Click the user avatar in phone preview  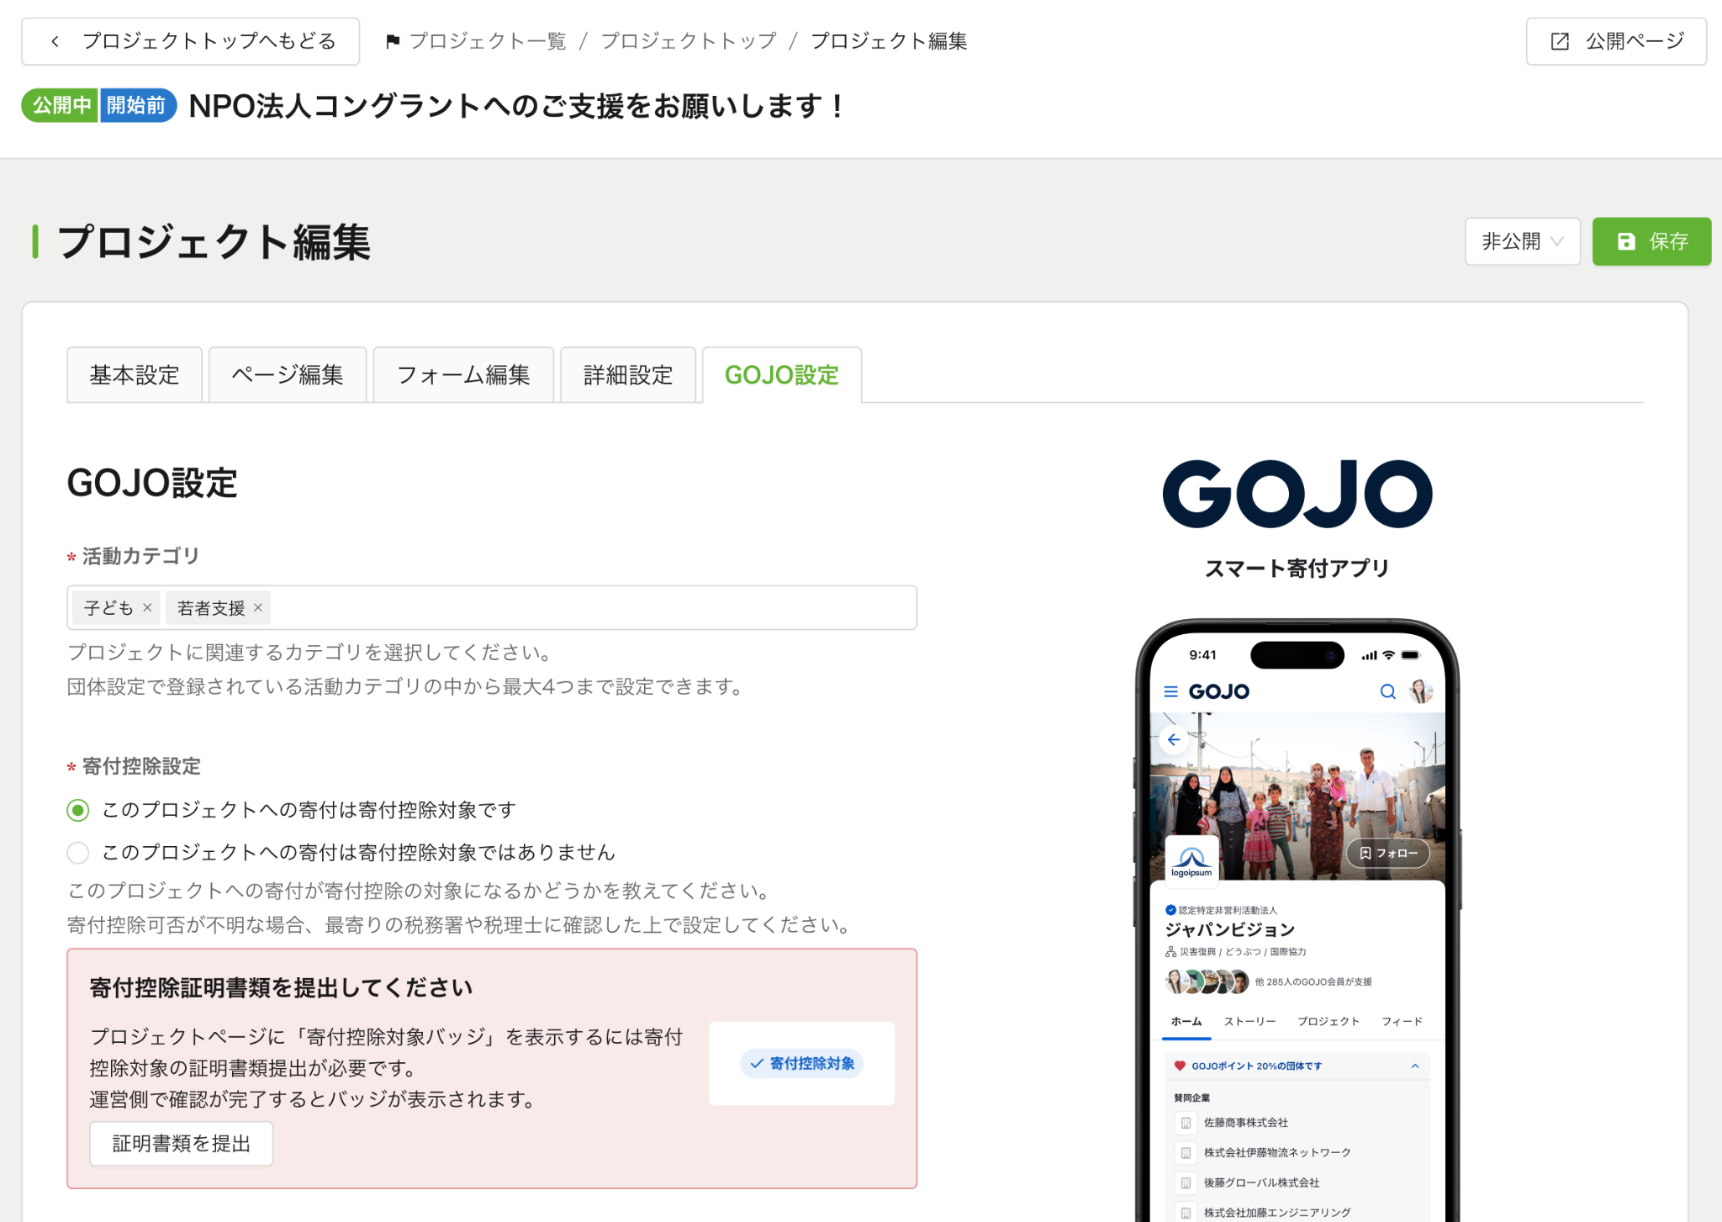point(1421,691)
